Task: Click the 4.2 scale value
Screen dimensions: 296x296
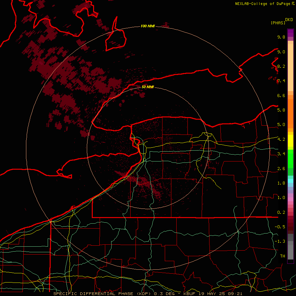Action: coord(281,139)
